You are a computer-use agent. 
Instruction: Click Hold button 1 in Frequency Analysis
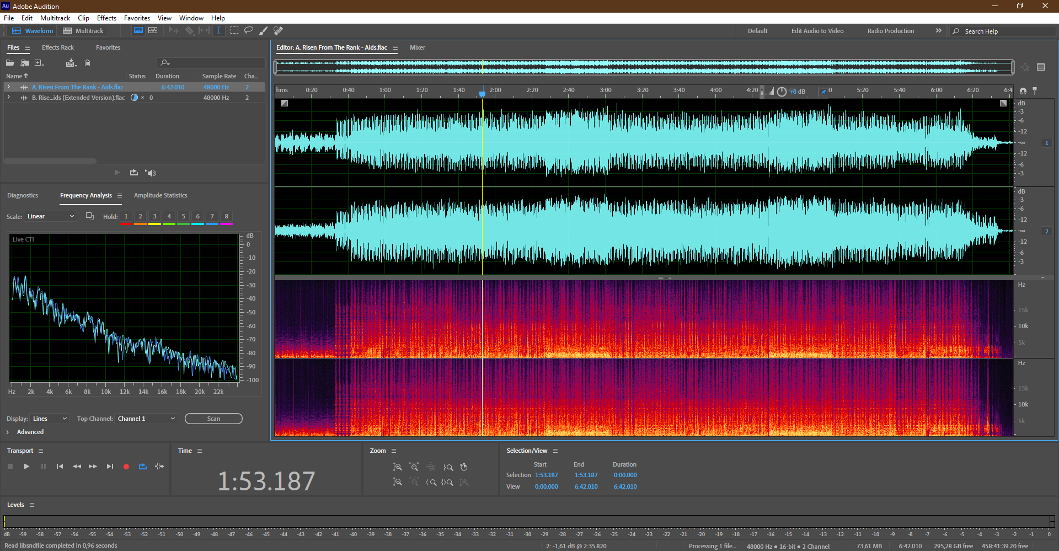[126, 217]
